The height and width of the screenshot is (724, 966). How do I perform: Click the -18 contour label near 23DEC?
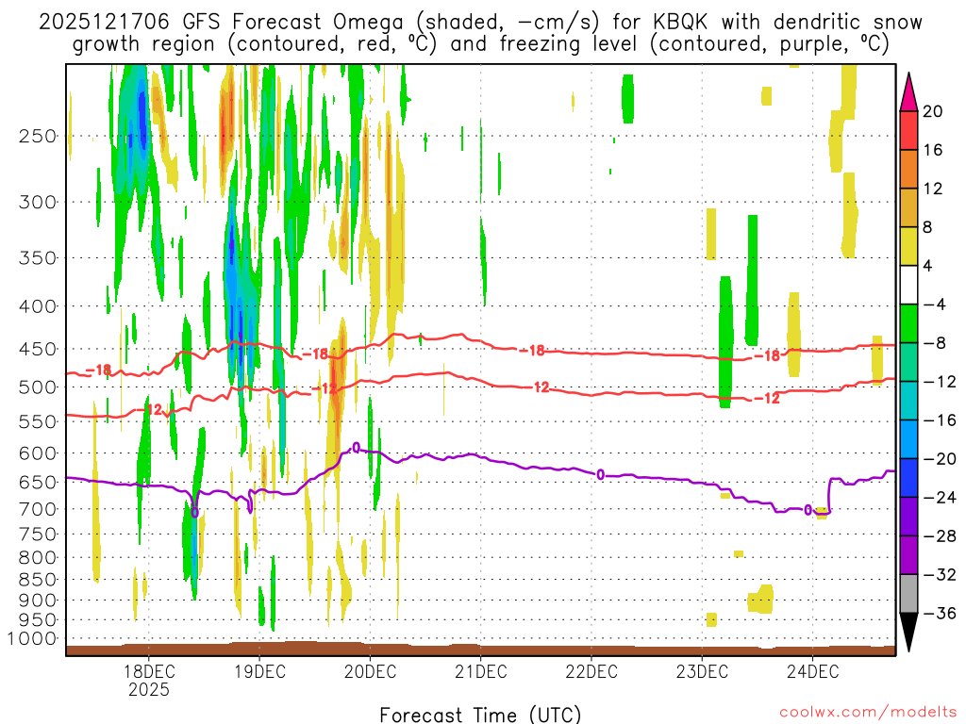click(x=768, y=355)
